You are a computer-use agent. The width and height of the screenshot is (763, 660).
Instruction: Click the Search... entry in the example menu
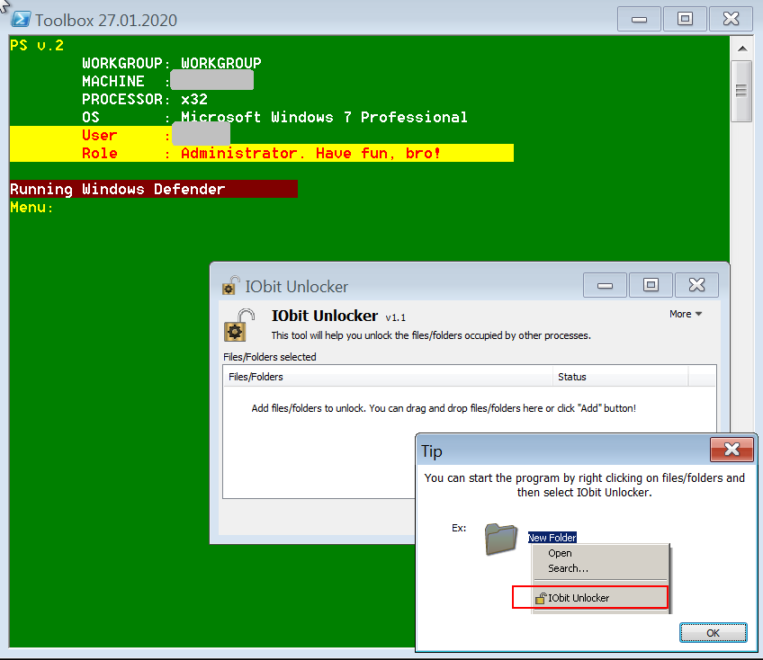(x=568, y=568)
